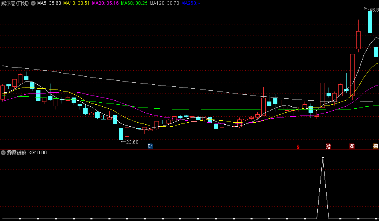Click the red S signal marker icon

(x=298, y=146)
